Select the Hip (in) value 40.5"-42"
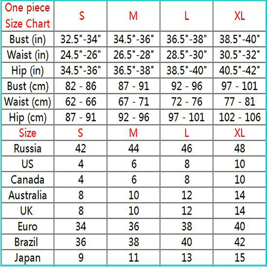 tap(239, 71)
